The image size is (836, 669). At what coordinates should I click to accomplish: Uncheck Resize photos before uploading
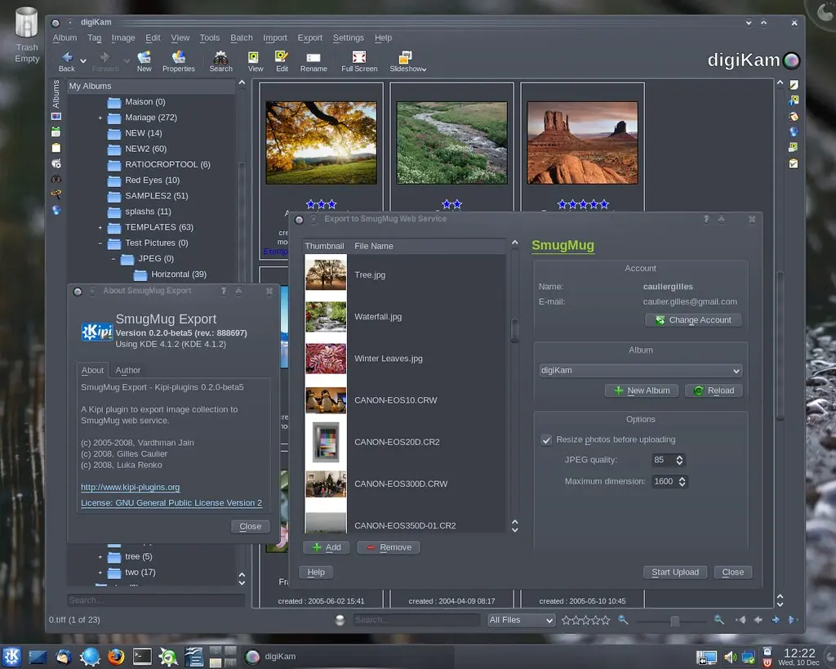(546, 439)
